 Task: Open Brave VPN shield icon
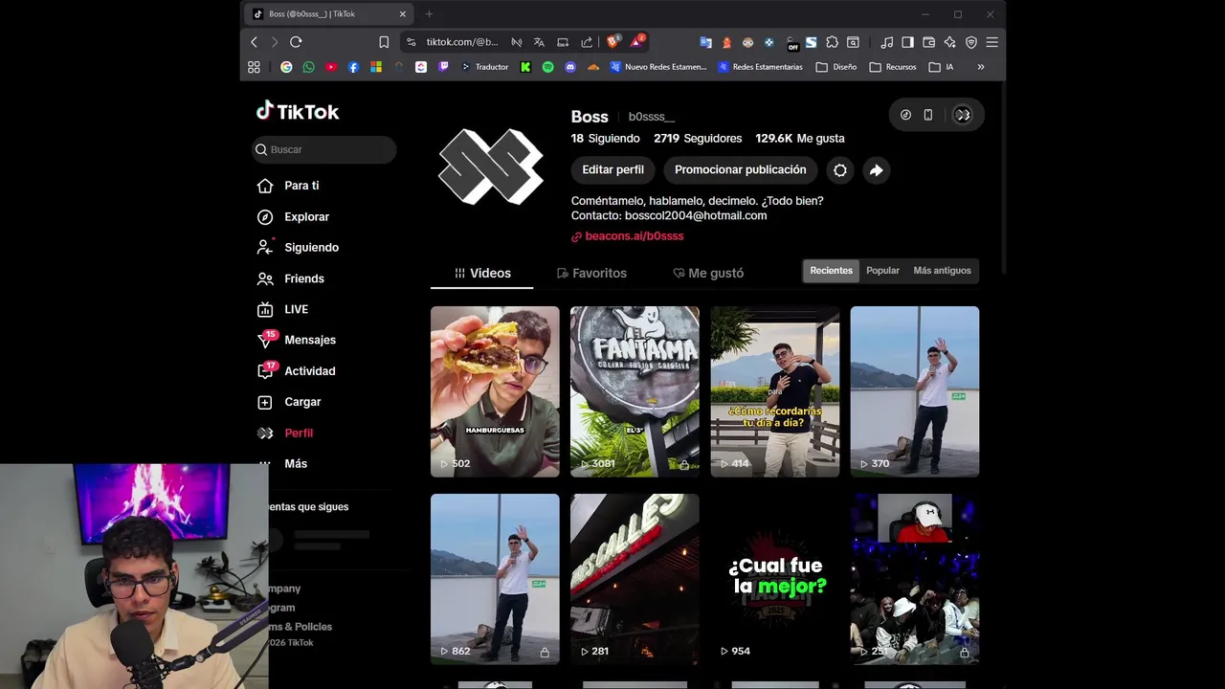click(x=971, y=42)
